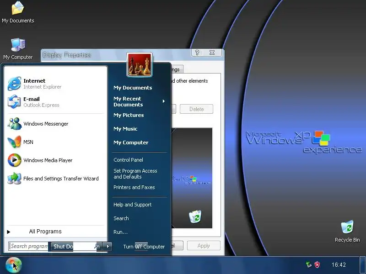The image size is (366, 274).
Task: Open My Music from the Start menu
Action: click(x=125, y=129)
